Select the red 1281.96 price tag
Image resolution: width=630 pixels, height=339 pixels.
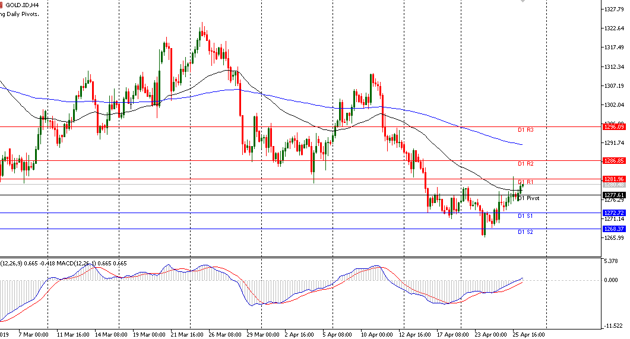[613, 179]
